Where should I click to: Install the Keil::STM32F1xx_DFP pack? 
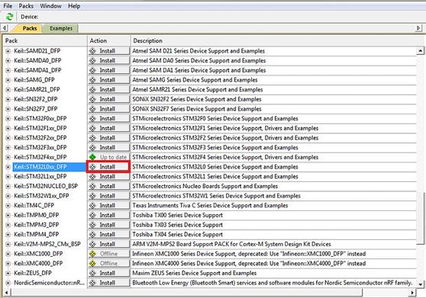click(108, 128)
